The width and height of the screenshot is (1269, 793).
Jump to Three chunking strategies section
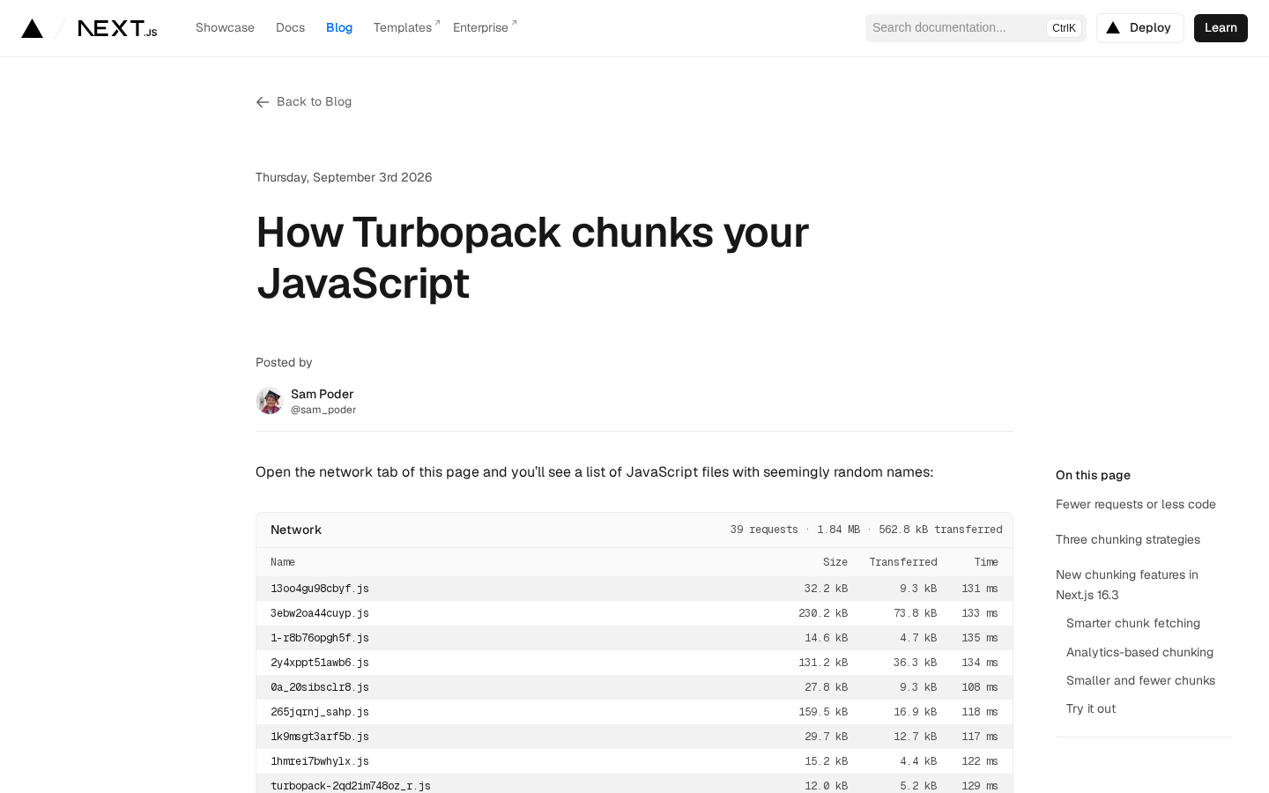(1128, 539)
